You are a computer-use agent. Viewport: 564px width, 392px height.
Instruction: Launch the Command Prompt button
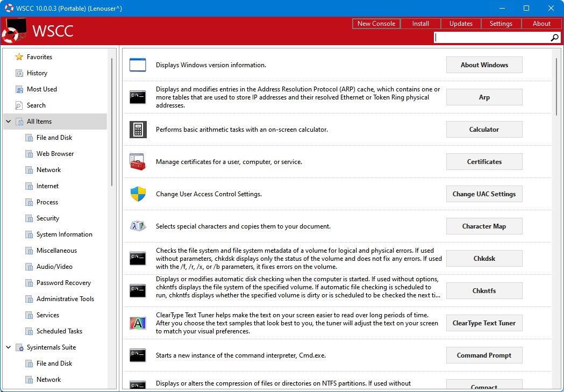484,355
